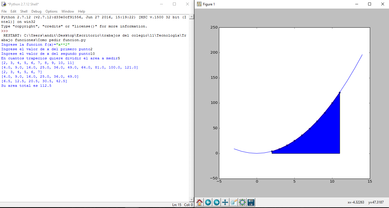Click the "Ingrese el valor de x del primero" line

[47, 49]
